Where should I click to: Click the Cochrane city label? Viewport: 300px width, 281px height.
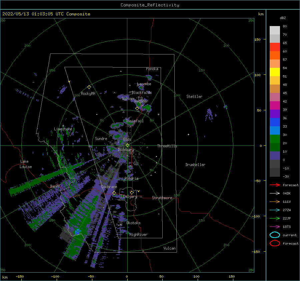click(x=109, y=187)
